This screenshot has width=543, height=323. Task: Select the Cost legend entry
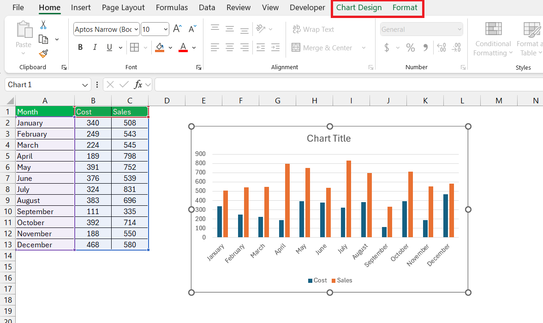coord(317,281)
